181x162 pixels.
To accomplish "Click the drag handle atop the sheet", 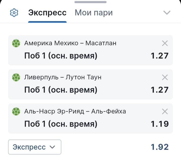I will [90, 2].
